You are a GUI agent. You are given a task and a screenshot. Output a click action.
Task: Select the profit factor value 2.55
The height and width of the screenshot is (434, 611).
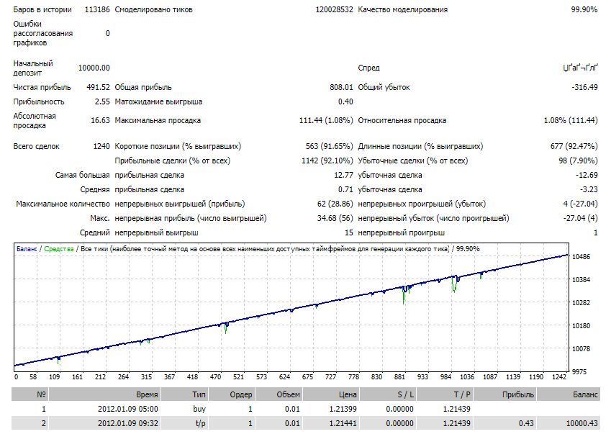pos(102,101)
